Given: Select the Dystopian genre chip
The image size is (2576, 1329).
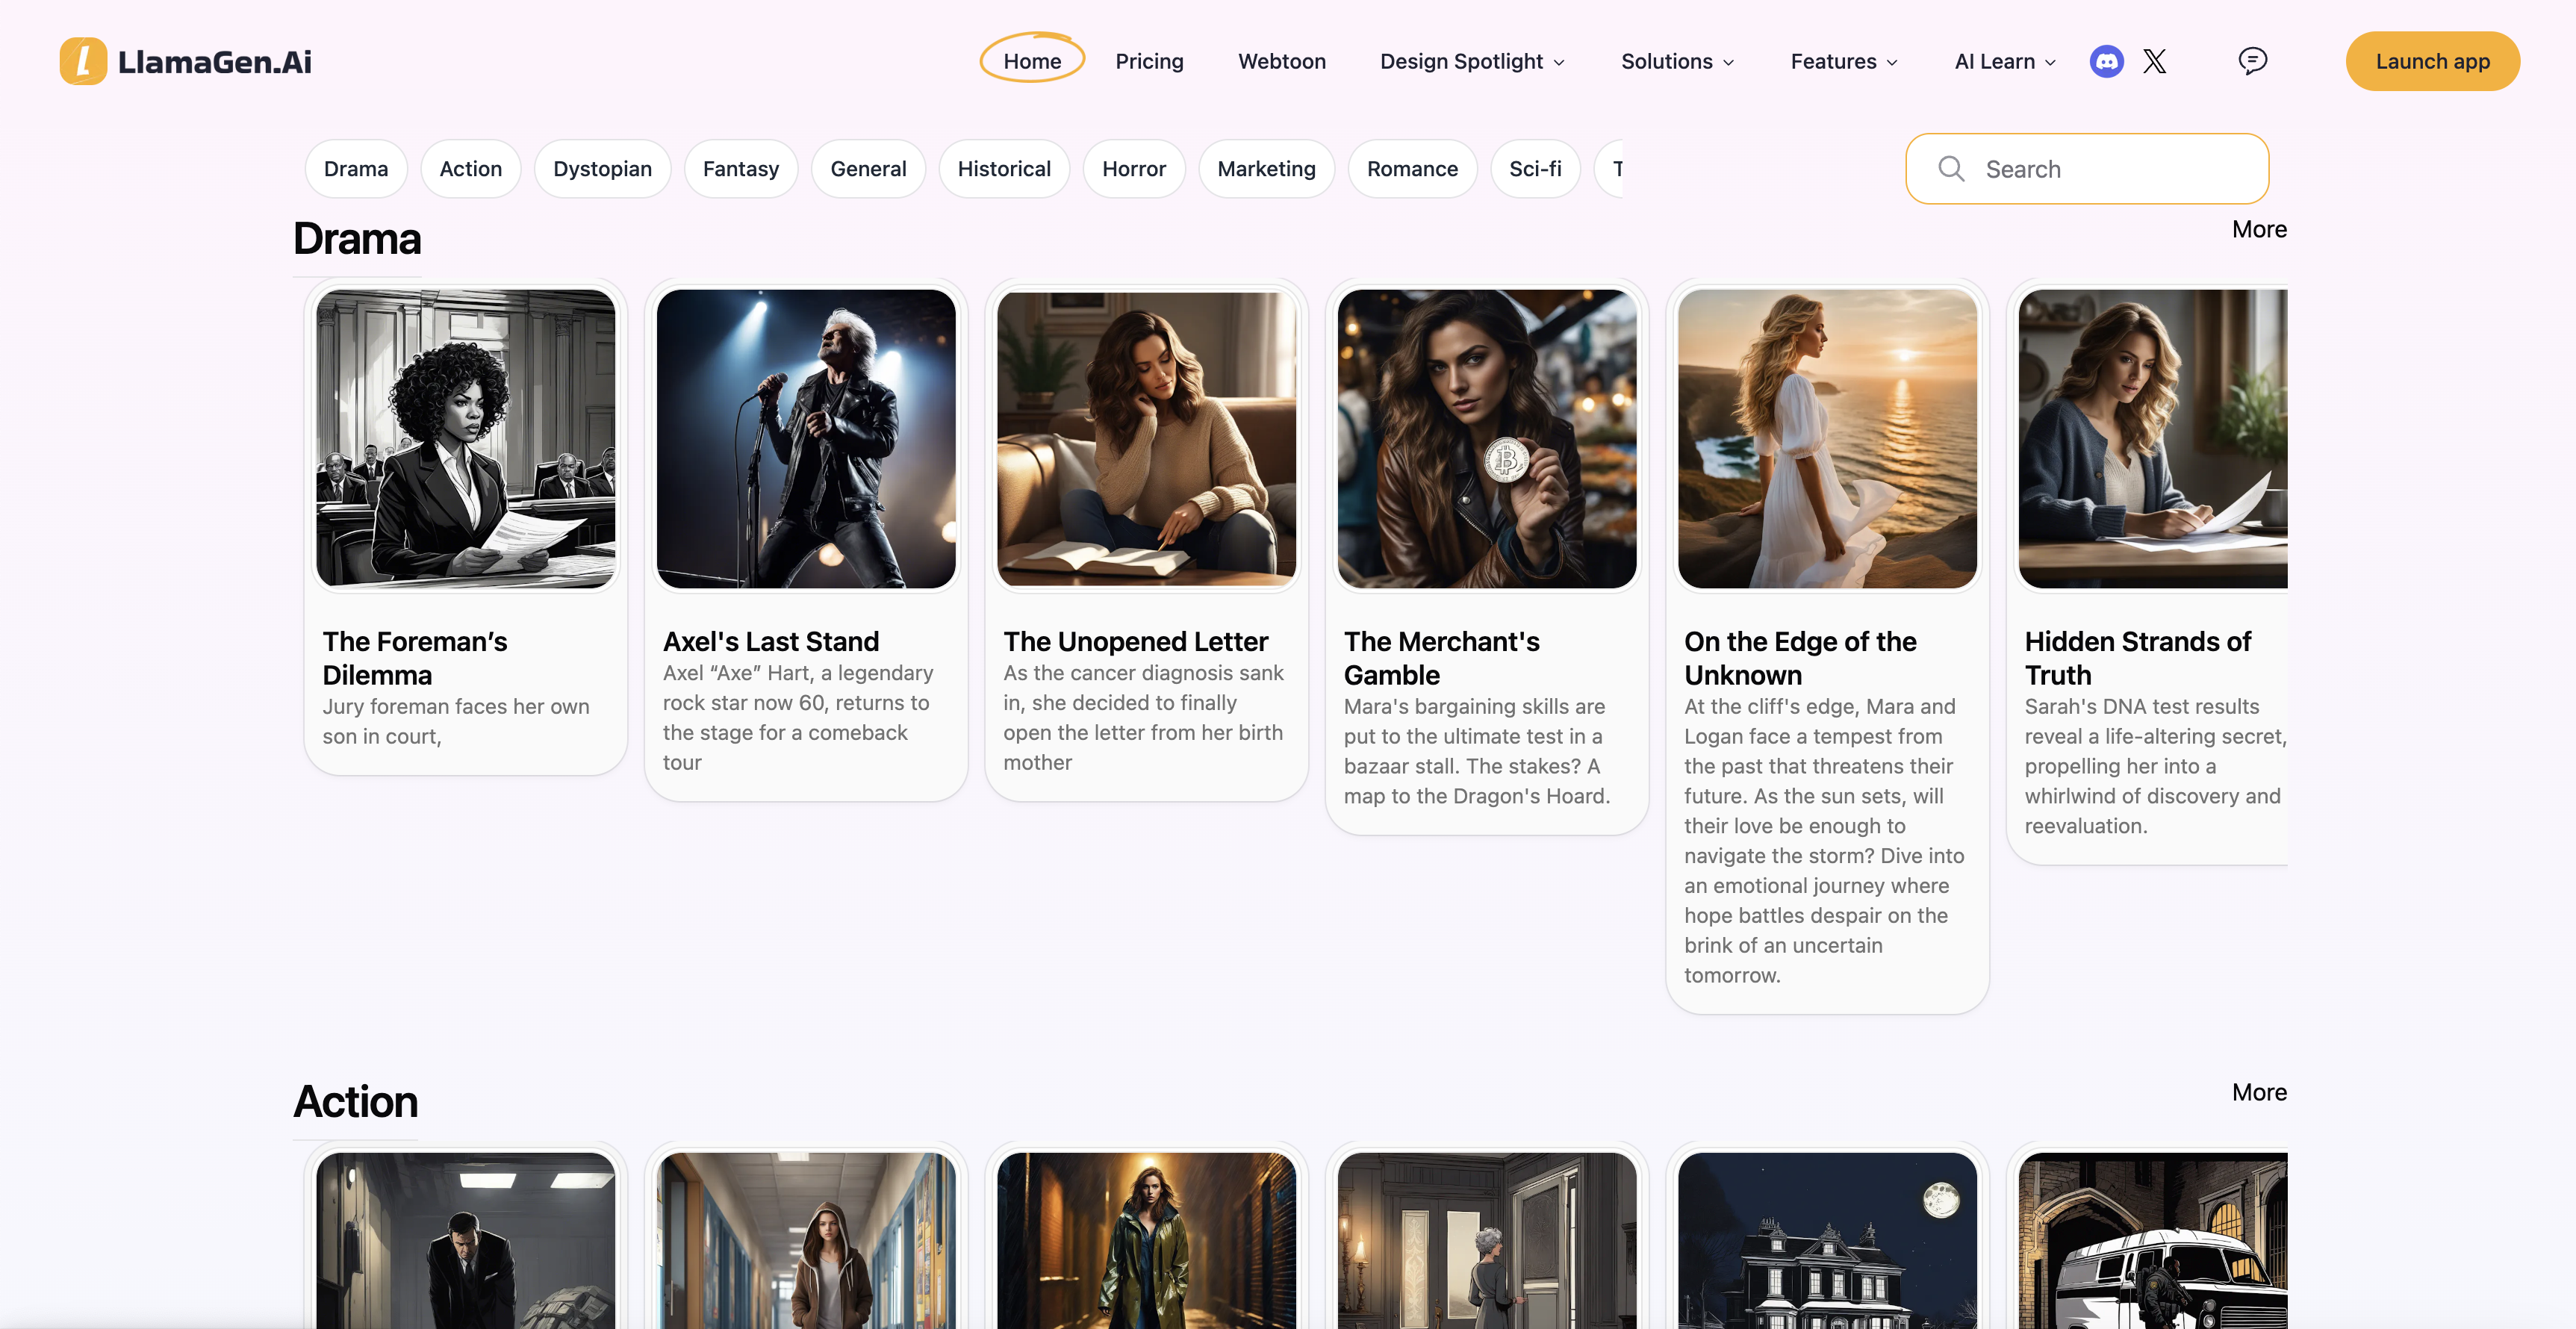Looking at the screenshot, I should tap(602, 168).
